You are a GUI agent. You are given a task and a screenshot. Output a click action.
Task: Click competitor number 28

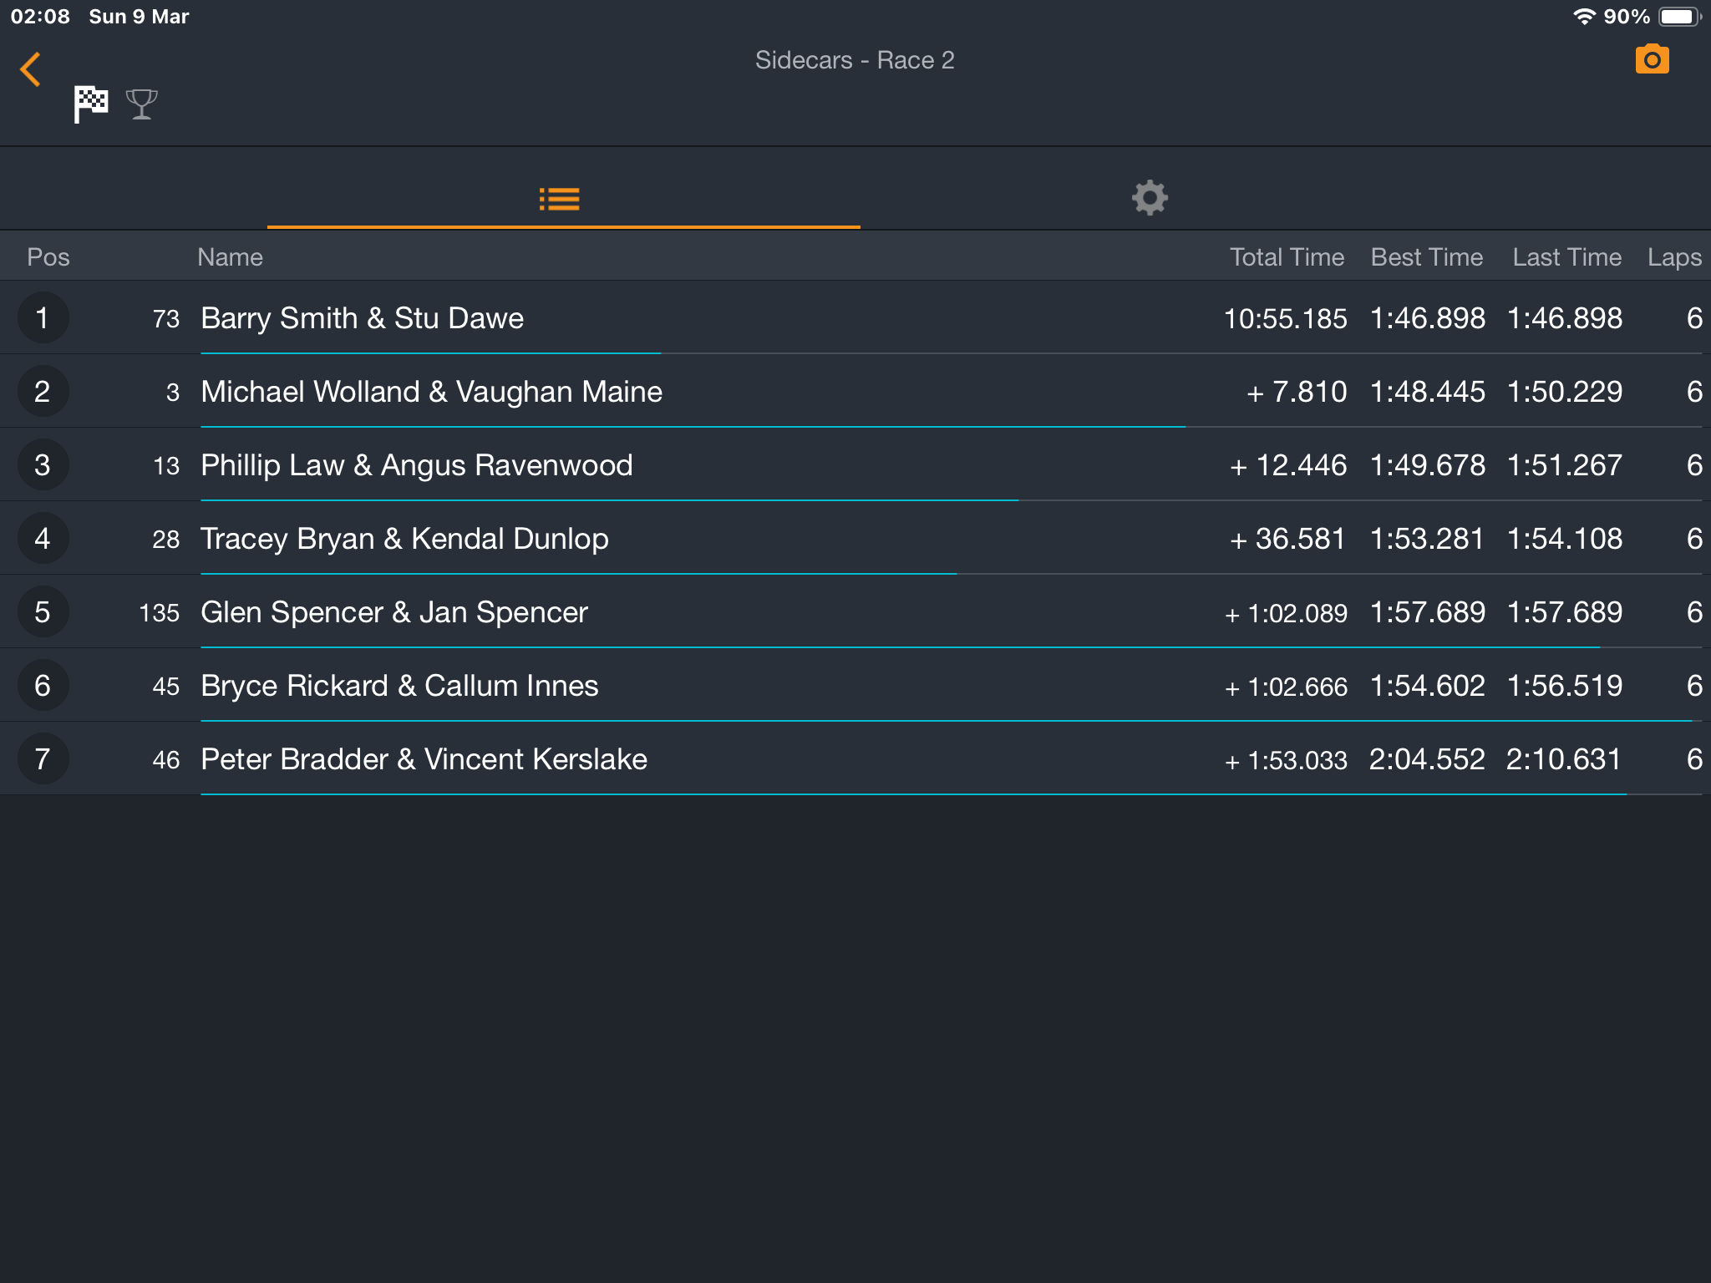[166, 540]
